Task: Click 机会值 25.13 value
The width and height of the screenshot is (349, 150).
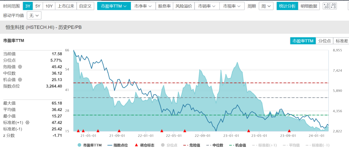Action: pos(57,80)
